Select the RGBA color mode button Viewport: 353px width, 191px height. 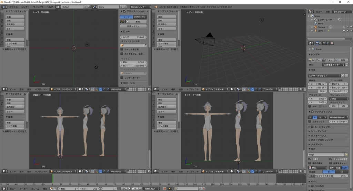click(x=345, y=168)
